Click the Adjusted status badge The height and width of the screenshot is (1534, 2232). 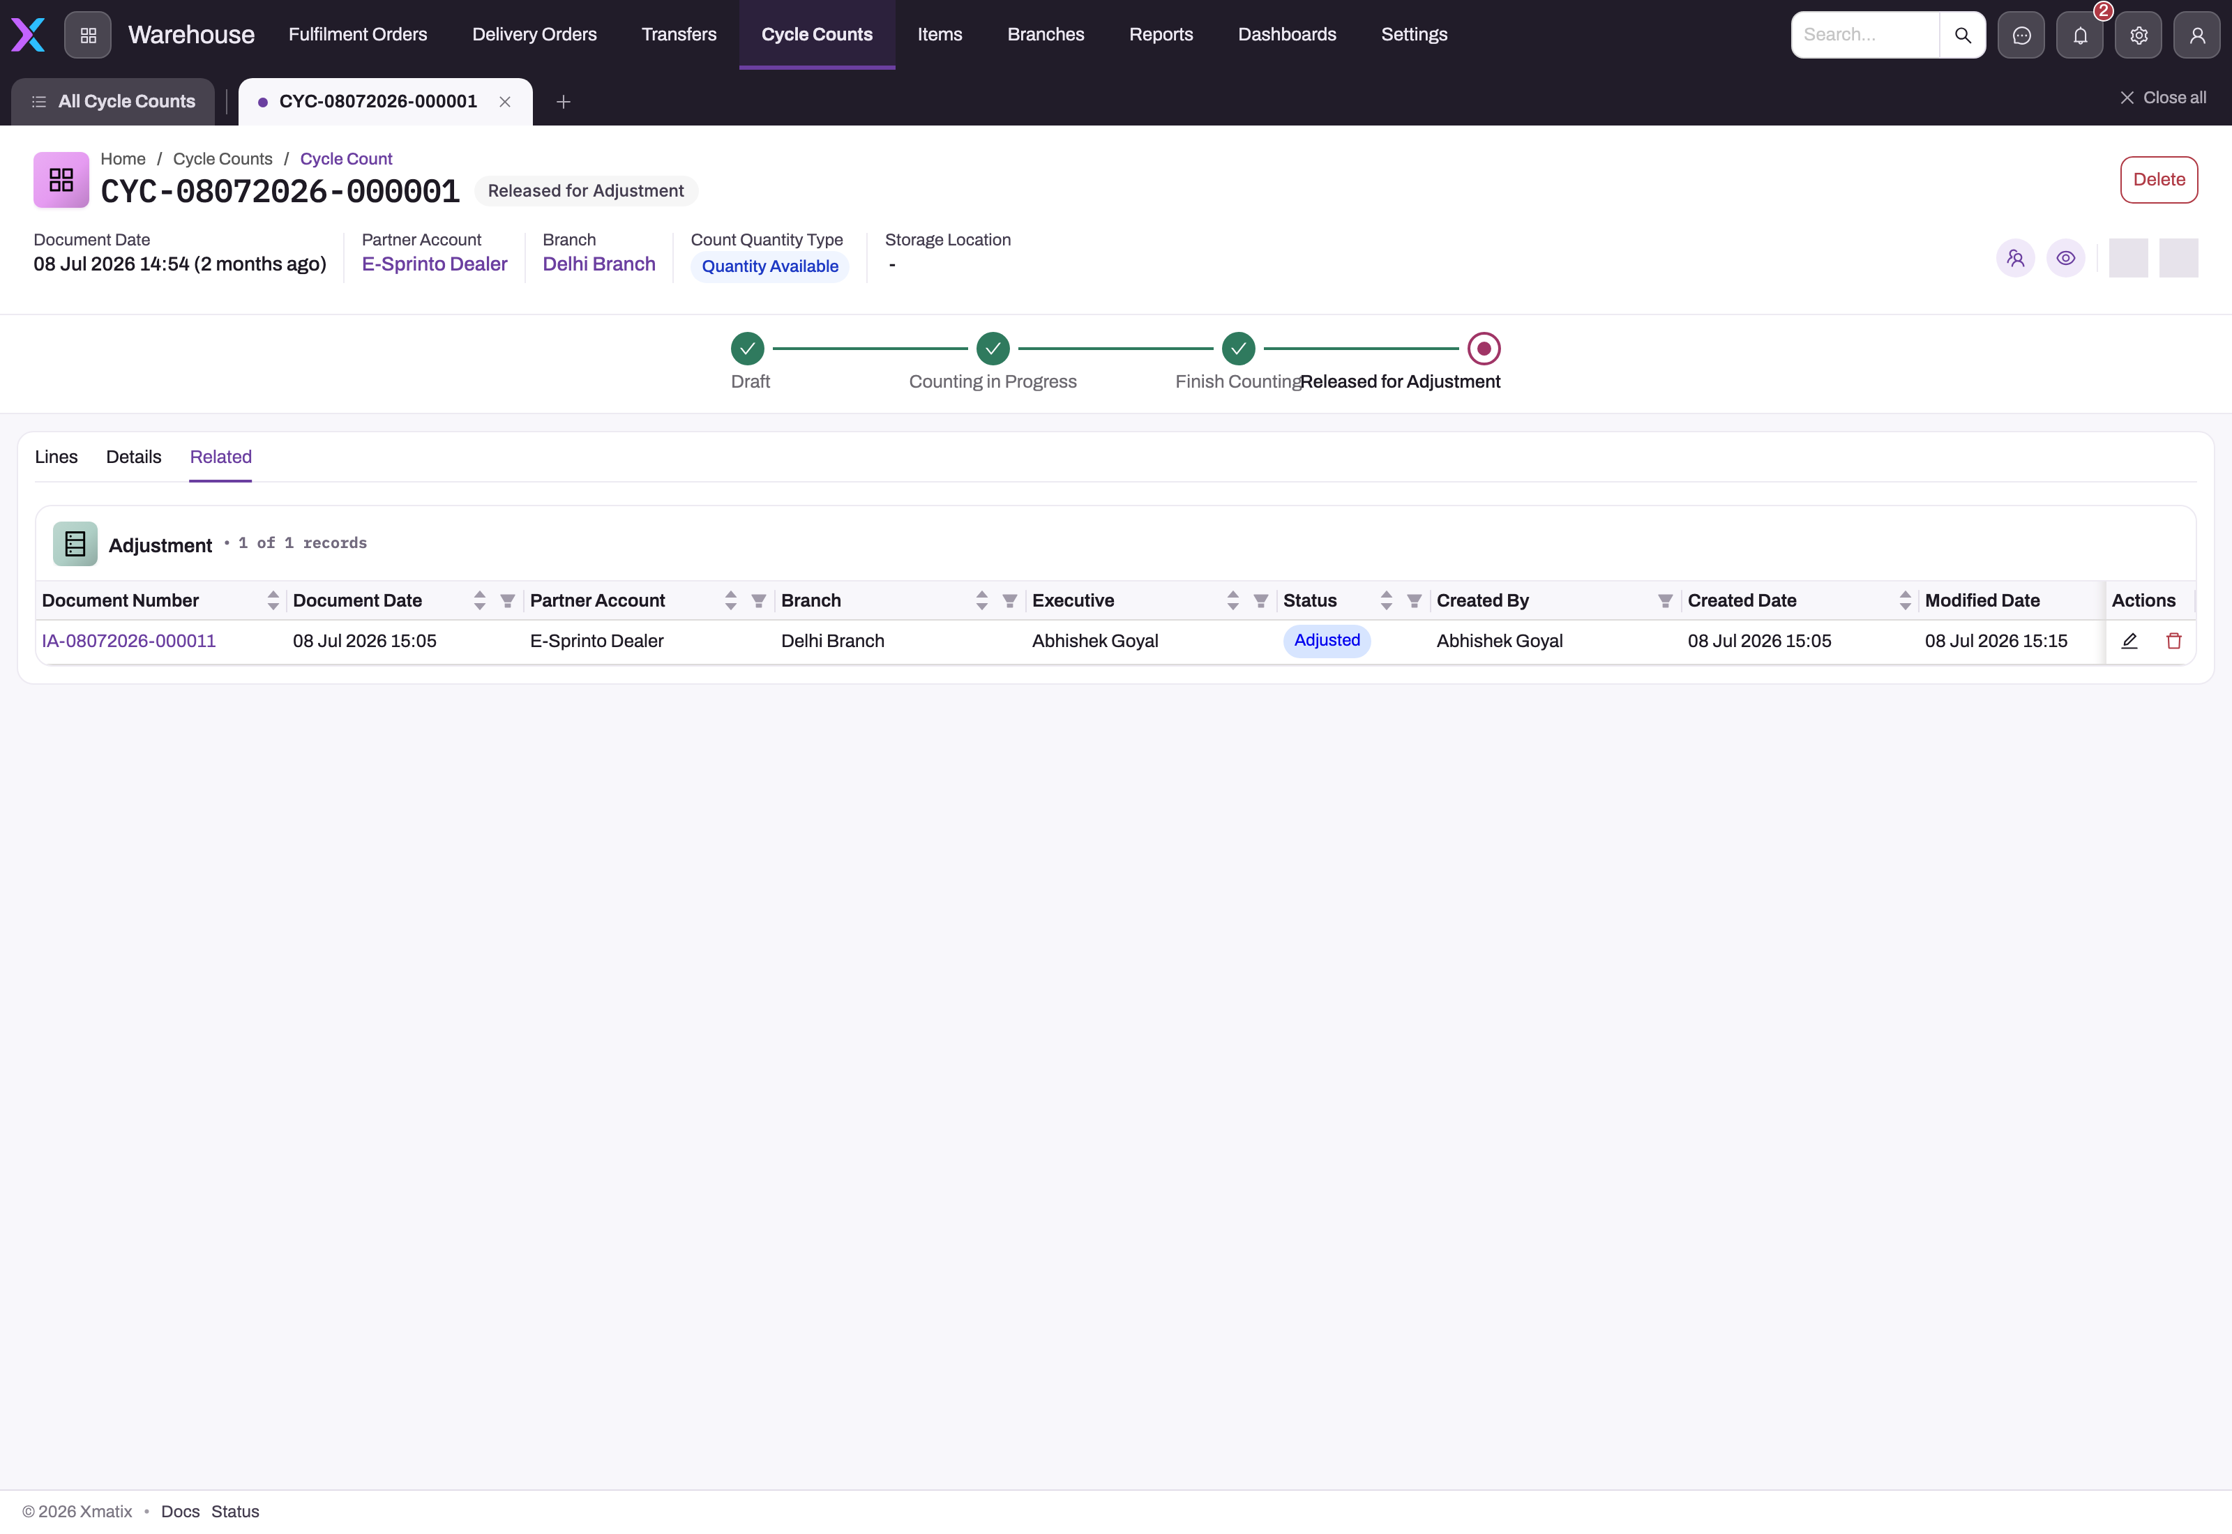coord(1327,641)
